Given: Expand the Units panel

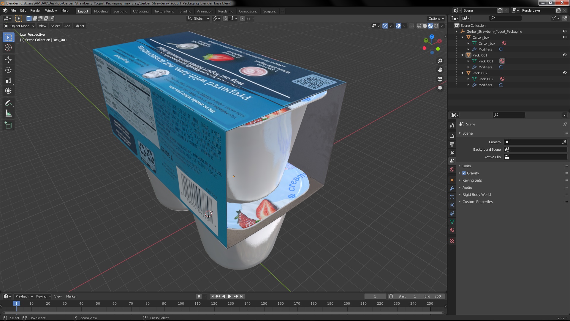Looking at the screenshot, I should coord(466,166).
